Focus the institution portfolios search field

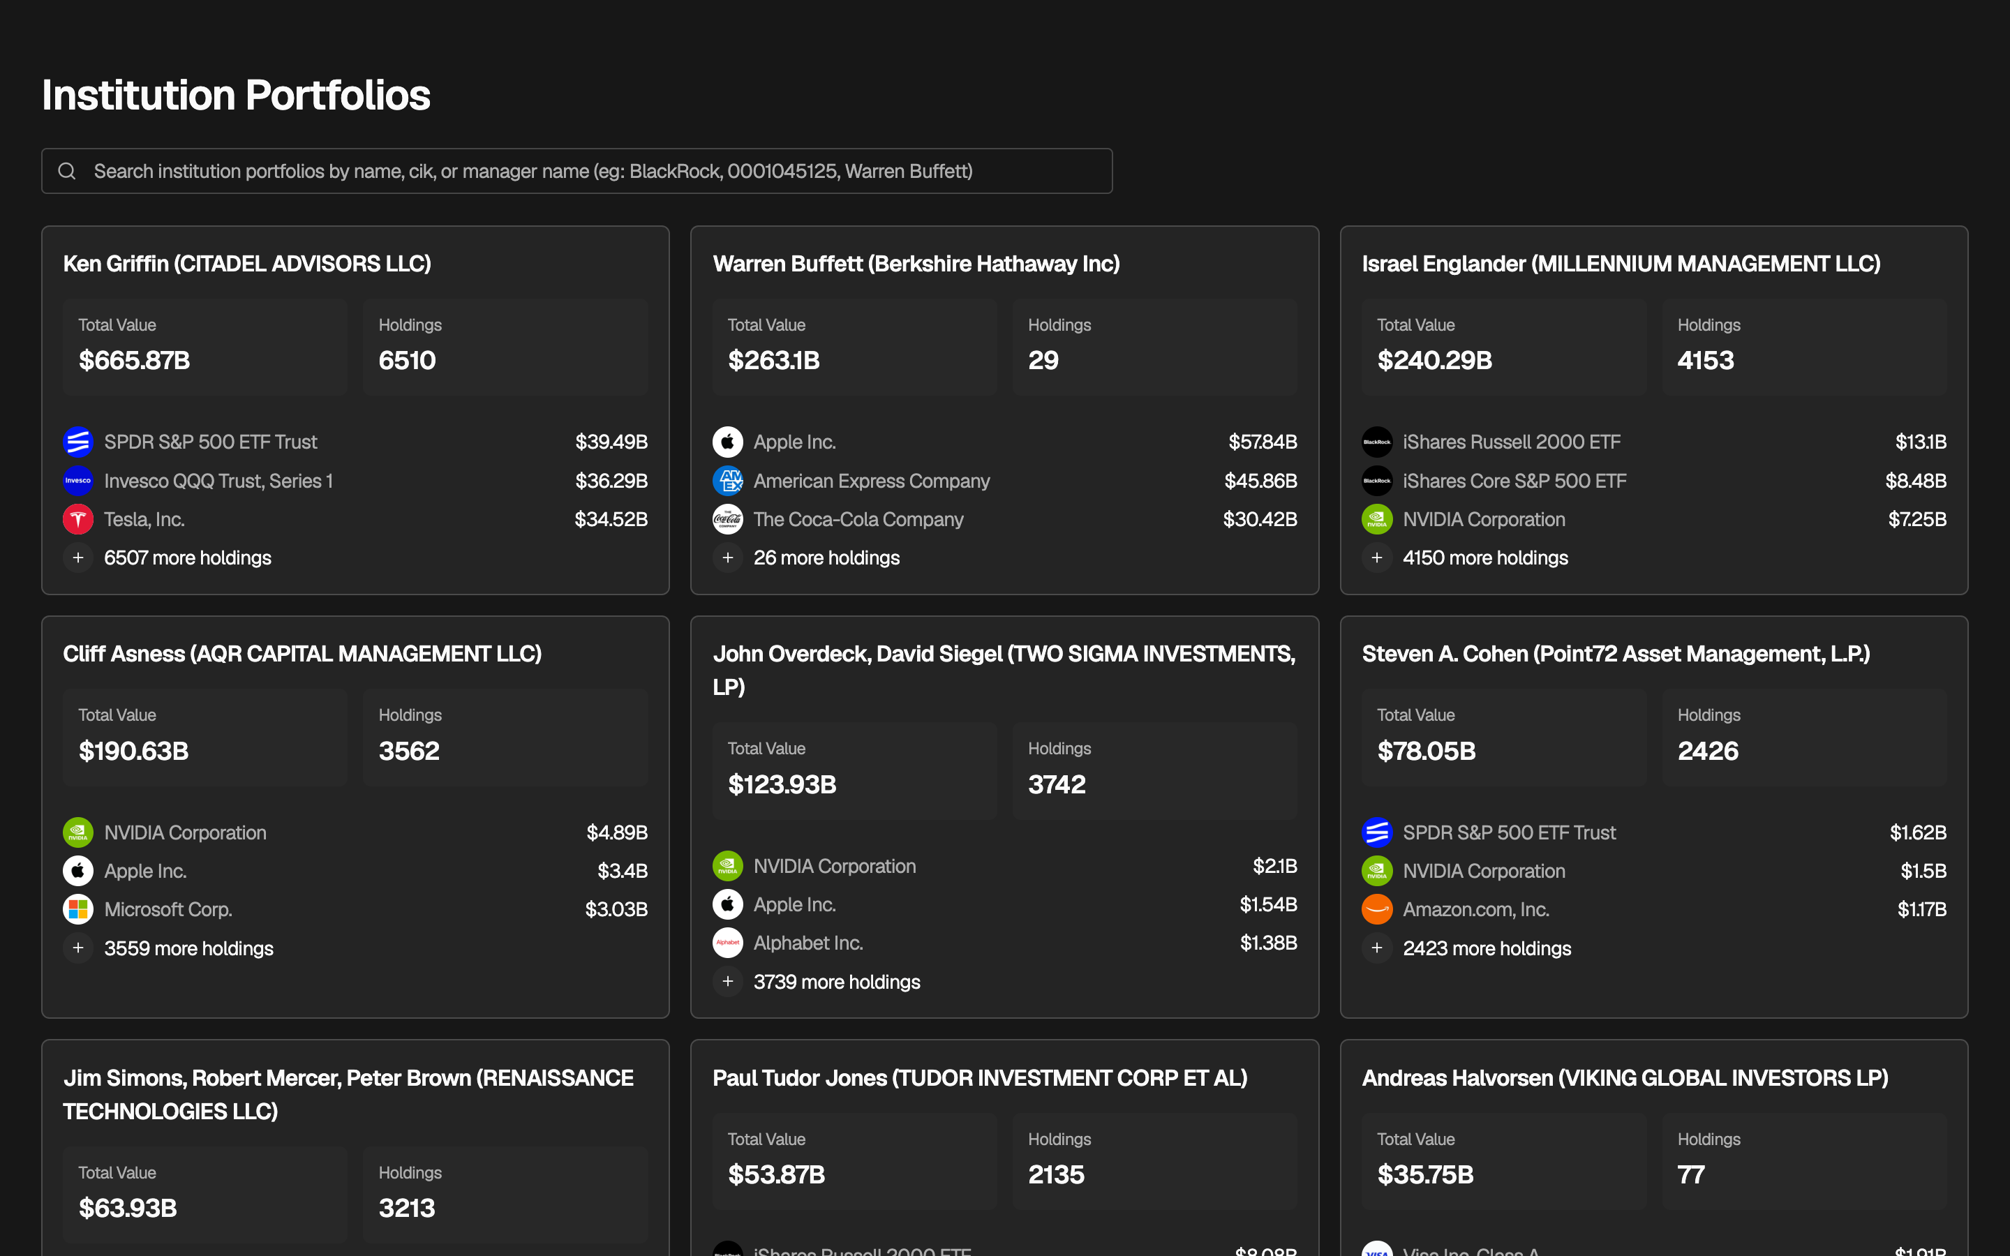click(x=576, y=171)
